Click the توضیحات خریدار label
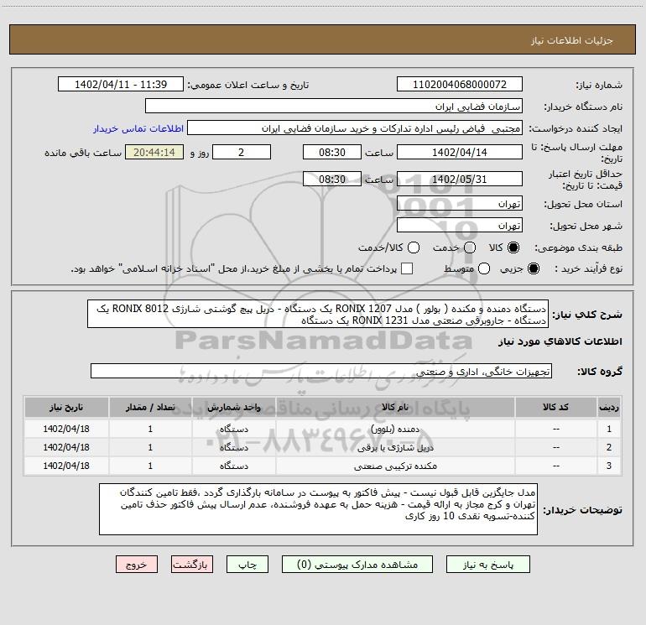The image size is (646, 625). (582, 510)
